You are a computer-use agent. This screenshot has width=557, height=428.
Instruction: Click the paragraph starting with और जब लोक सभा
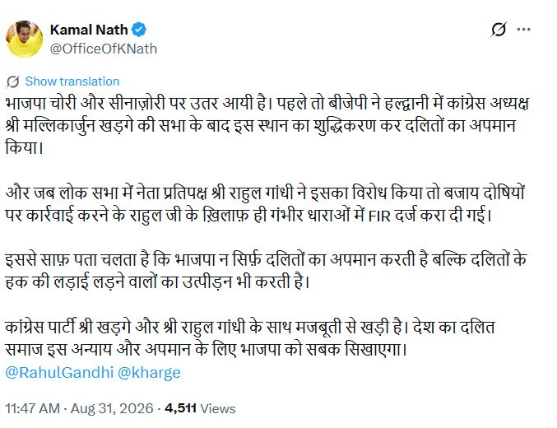pyautogui.click(x=265, y=205)
